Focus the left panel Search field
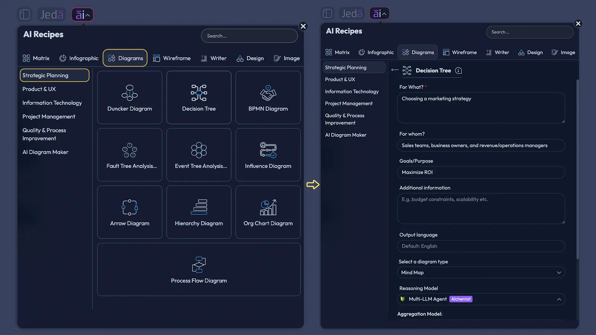The height and width of the screenshot is (335, 596). pyautogui.click(x=249, y=36)
